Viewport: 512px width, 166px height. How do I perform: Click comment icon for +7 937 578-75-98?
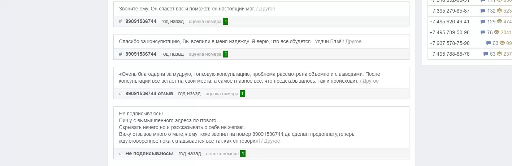pyautogui.click(x=488, y=43)
